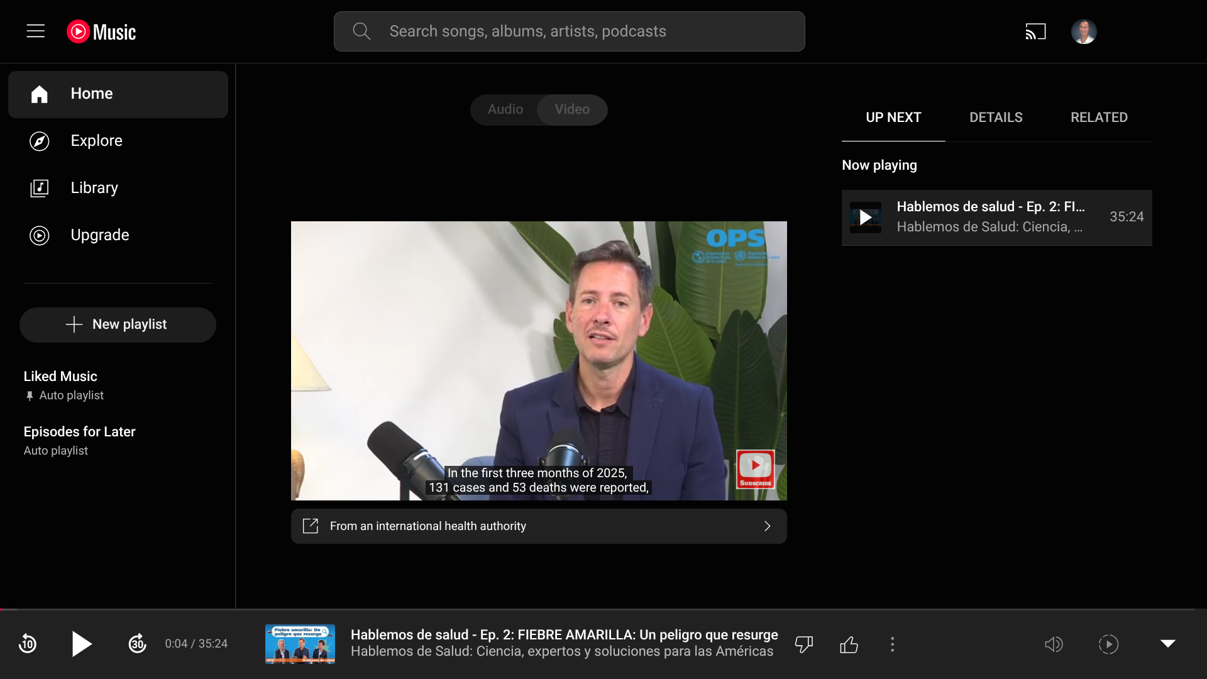
Task: Open the three-dot more actions menu
Action: 892,644
